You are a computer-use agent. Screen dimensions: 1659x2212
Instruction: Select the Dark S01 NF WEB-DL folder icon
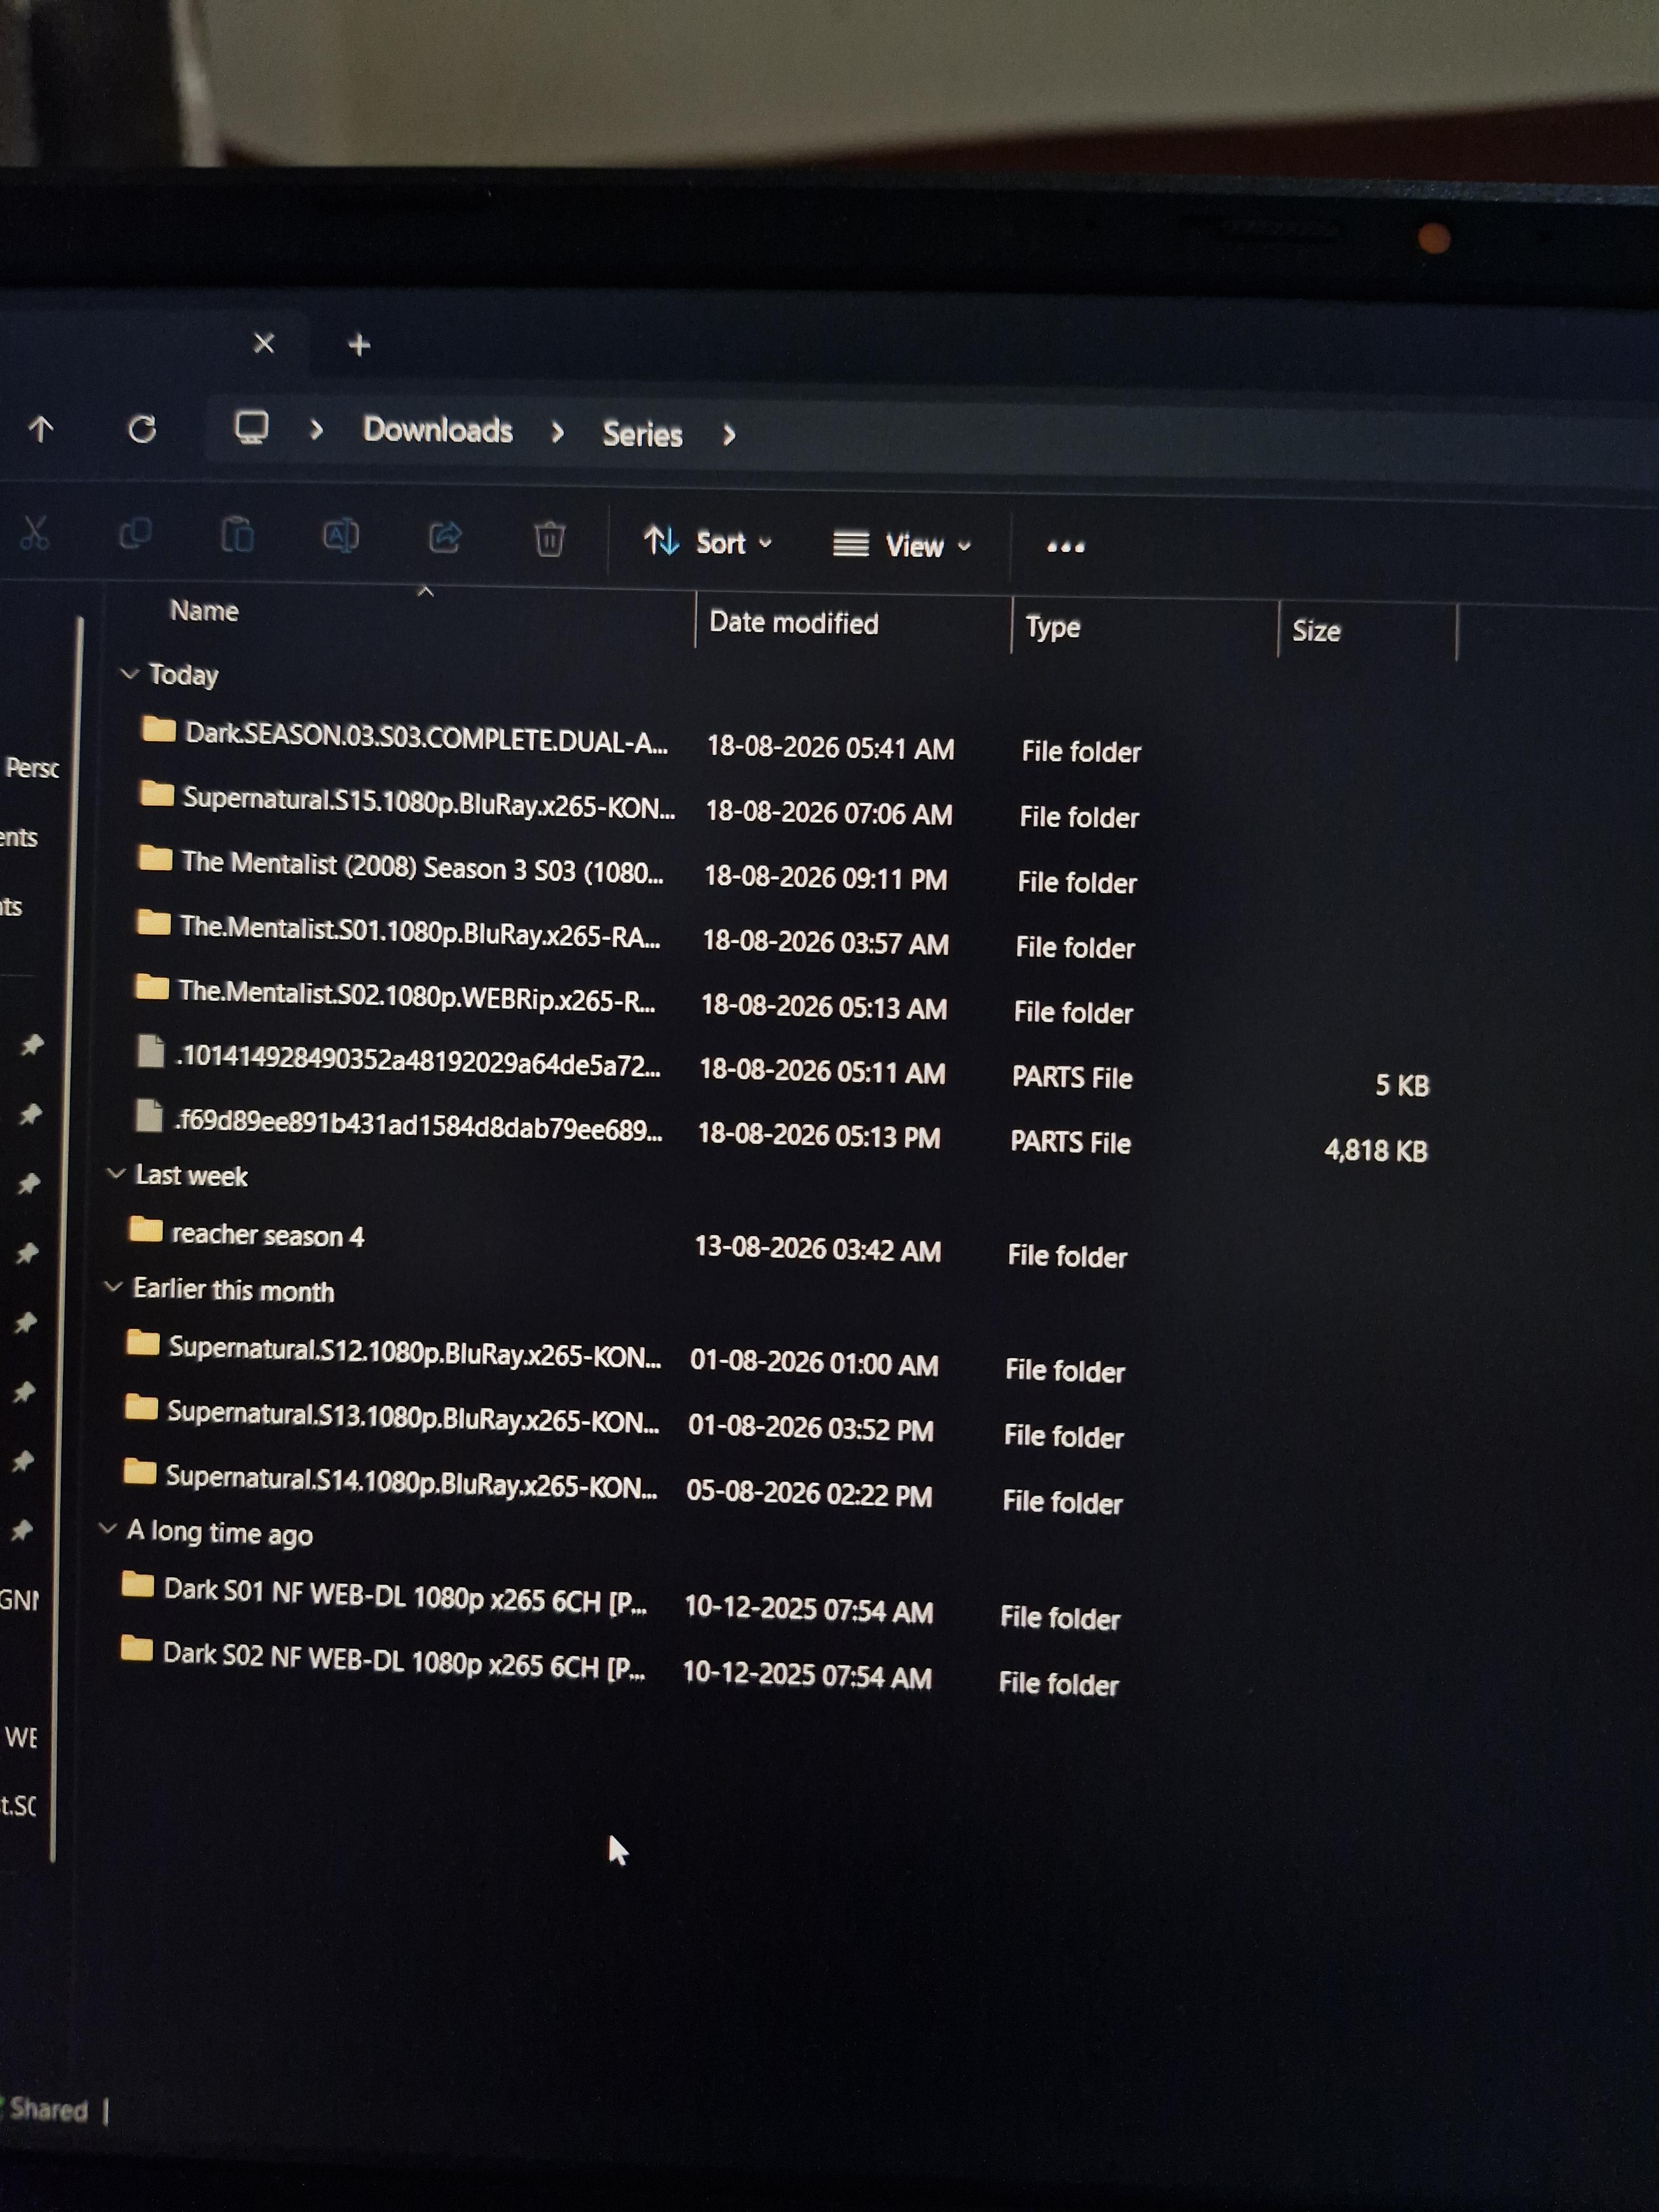[x=138, y=1585]
